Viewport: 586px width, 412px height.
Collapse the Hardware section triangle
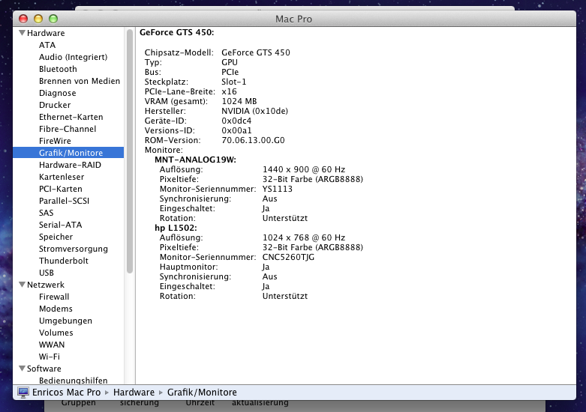[21, 33]
